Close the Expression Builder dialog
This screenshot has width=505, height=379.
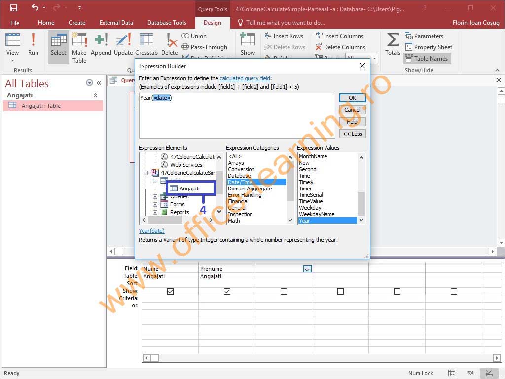[362, 66]
